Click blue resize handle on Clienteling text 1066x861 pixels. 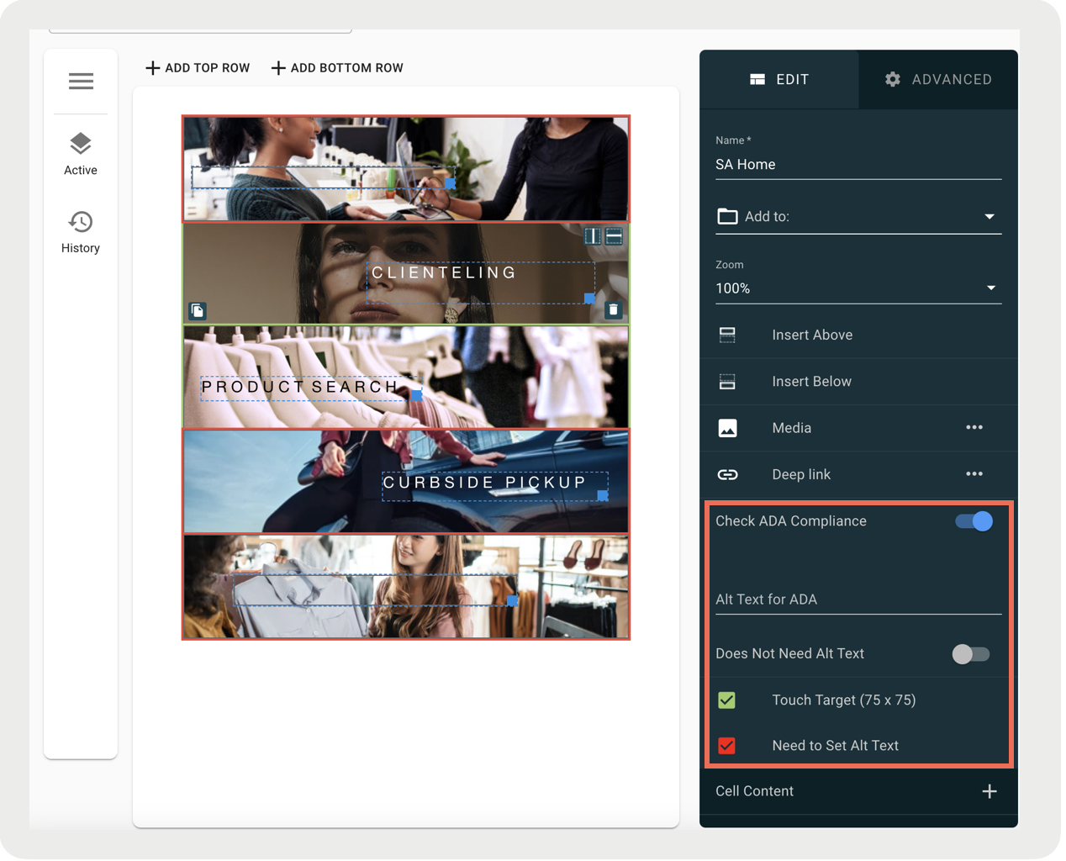click(589, 298)
